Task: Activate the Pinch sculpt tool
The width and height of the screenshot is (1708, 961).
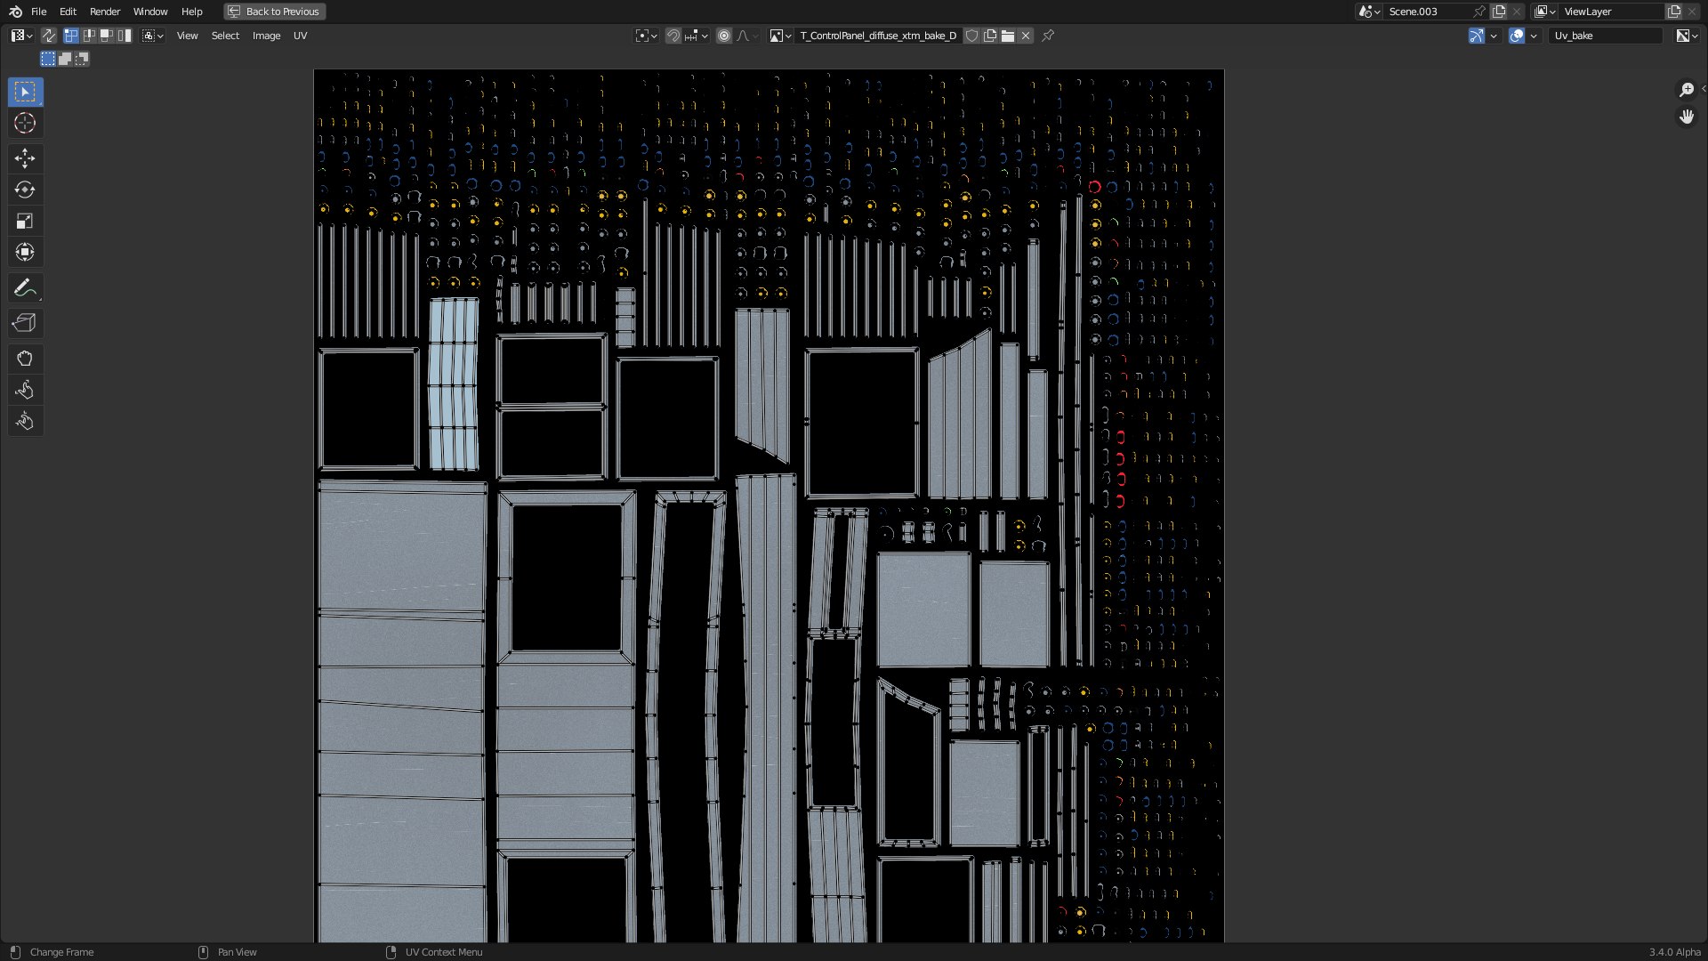Action: [25, 421]
